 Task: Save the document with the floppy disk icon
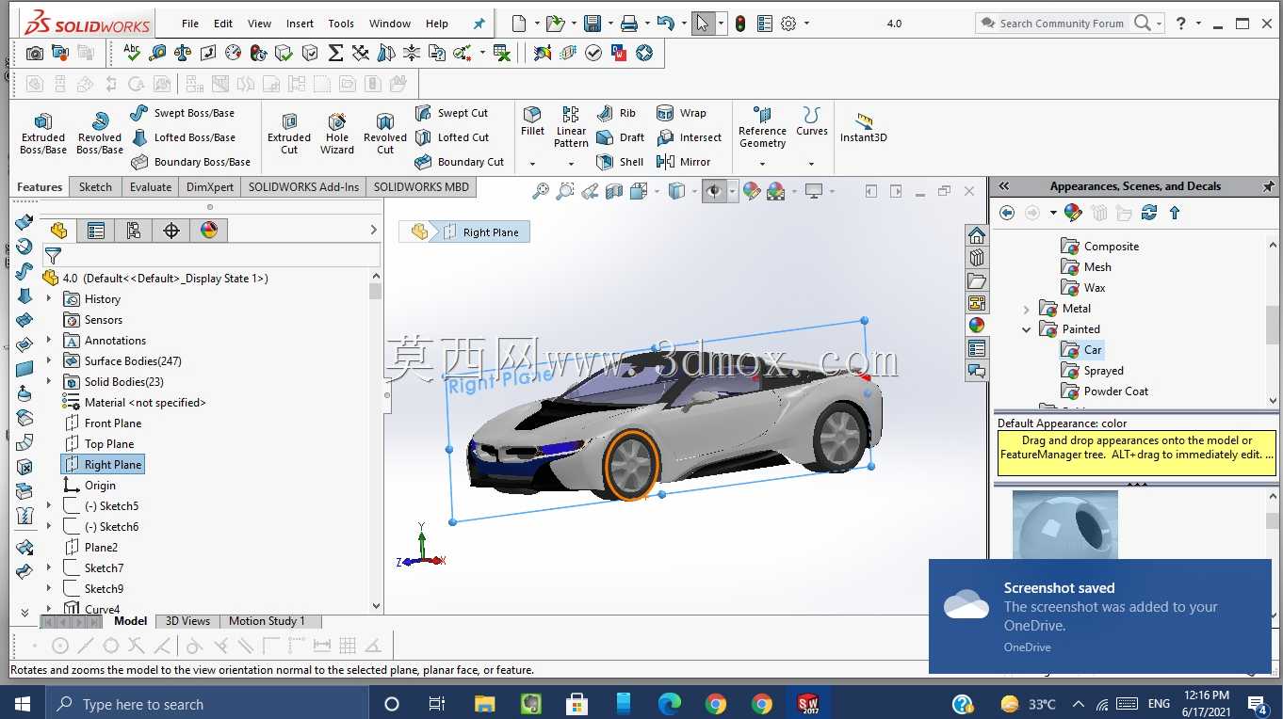coord(593,24)
